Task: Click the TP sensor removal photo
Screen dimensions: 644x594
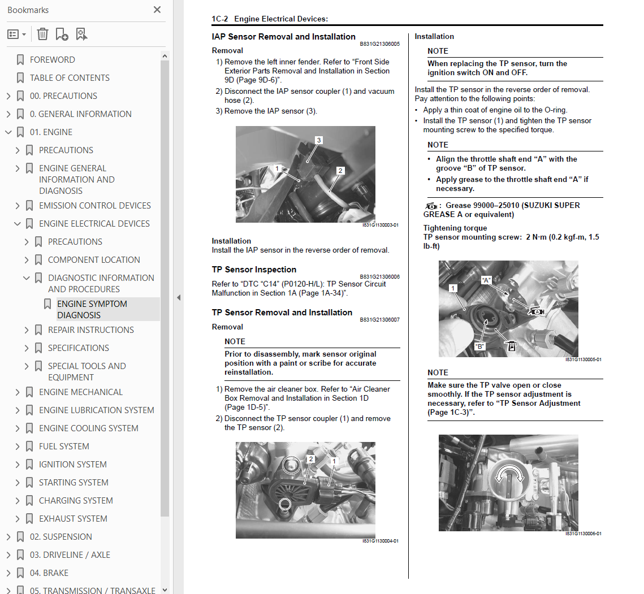Action: pos(305,490)
